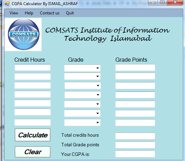
Task: Focus the first Credit Hours field
Action: click(x=33, y=67)
